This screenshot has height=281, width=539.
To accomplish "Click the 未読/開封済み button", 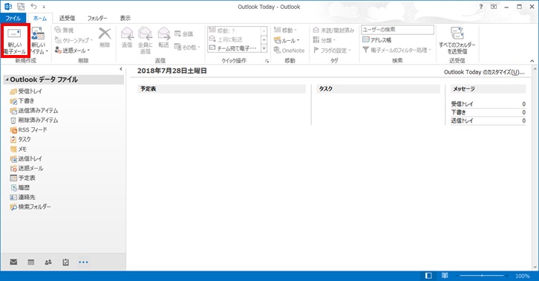I will (x=333, y=30).
